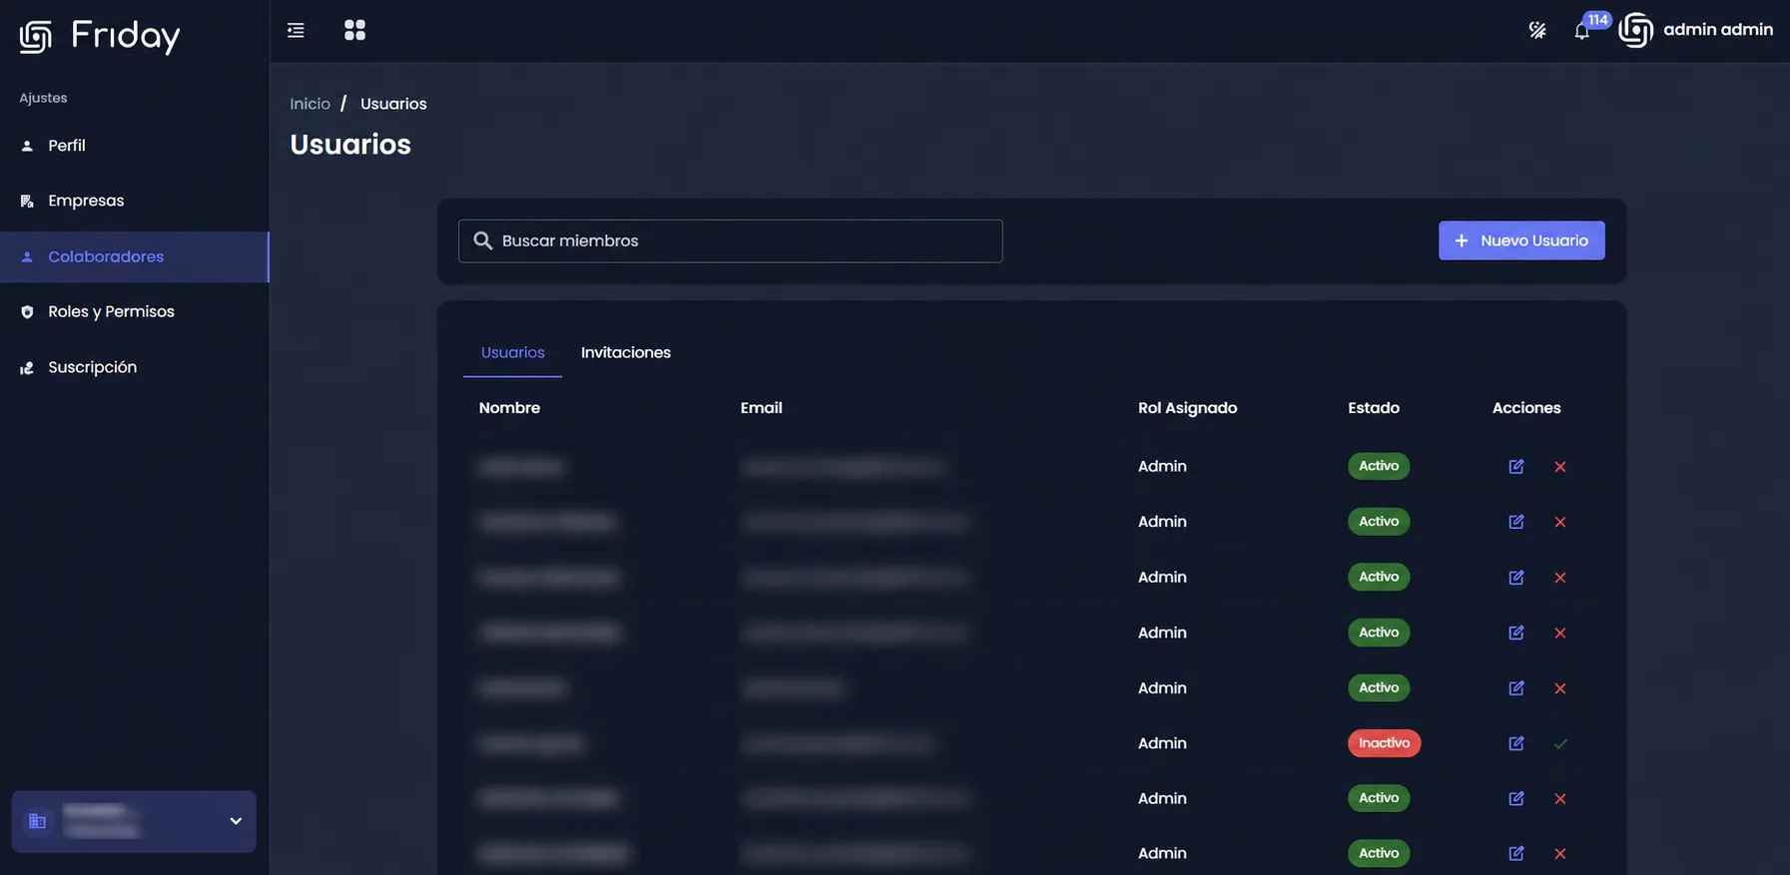Screen dimensions: 1790x875
Task: Click the Estado column header
Action: [x=1373, y=408]
